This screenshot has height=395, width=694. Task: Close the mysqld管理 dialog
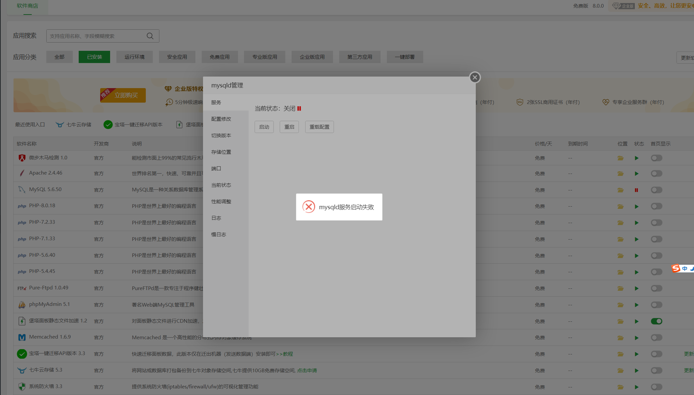(x=475, y=78)
